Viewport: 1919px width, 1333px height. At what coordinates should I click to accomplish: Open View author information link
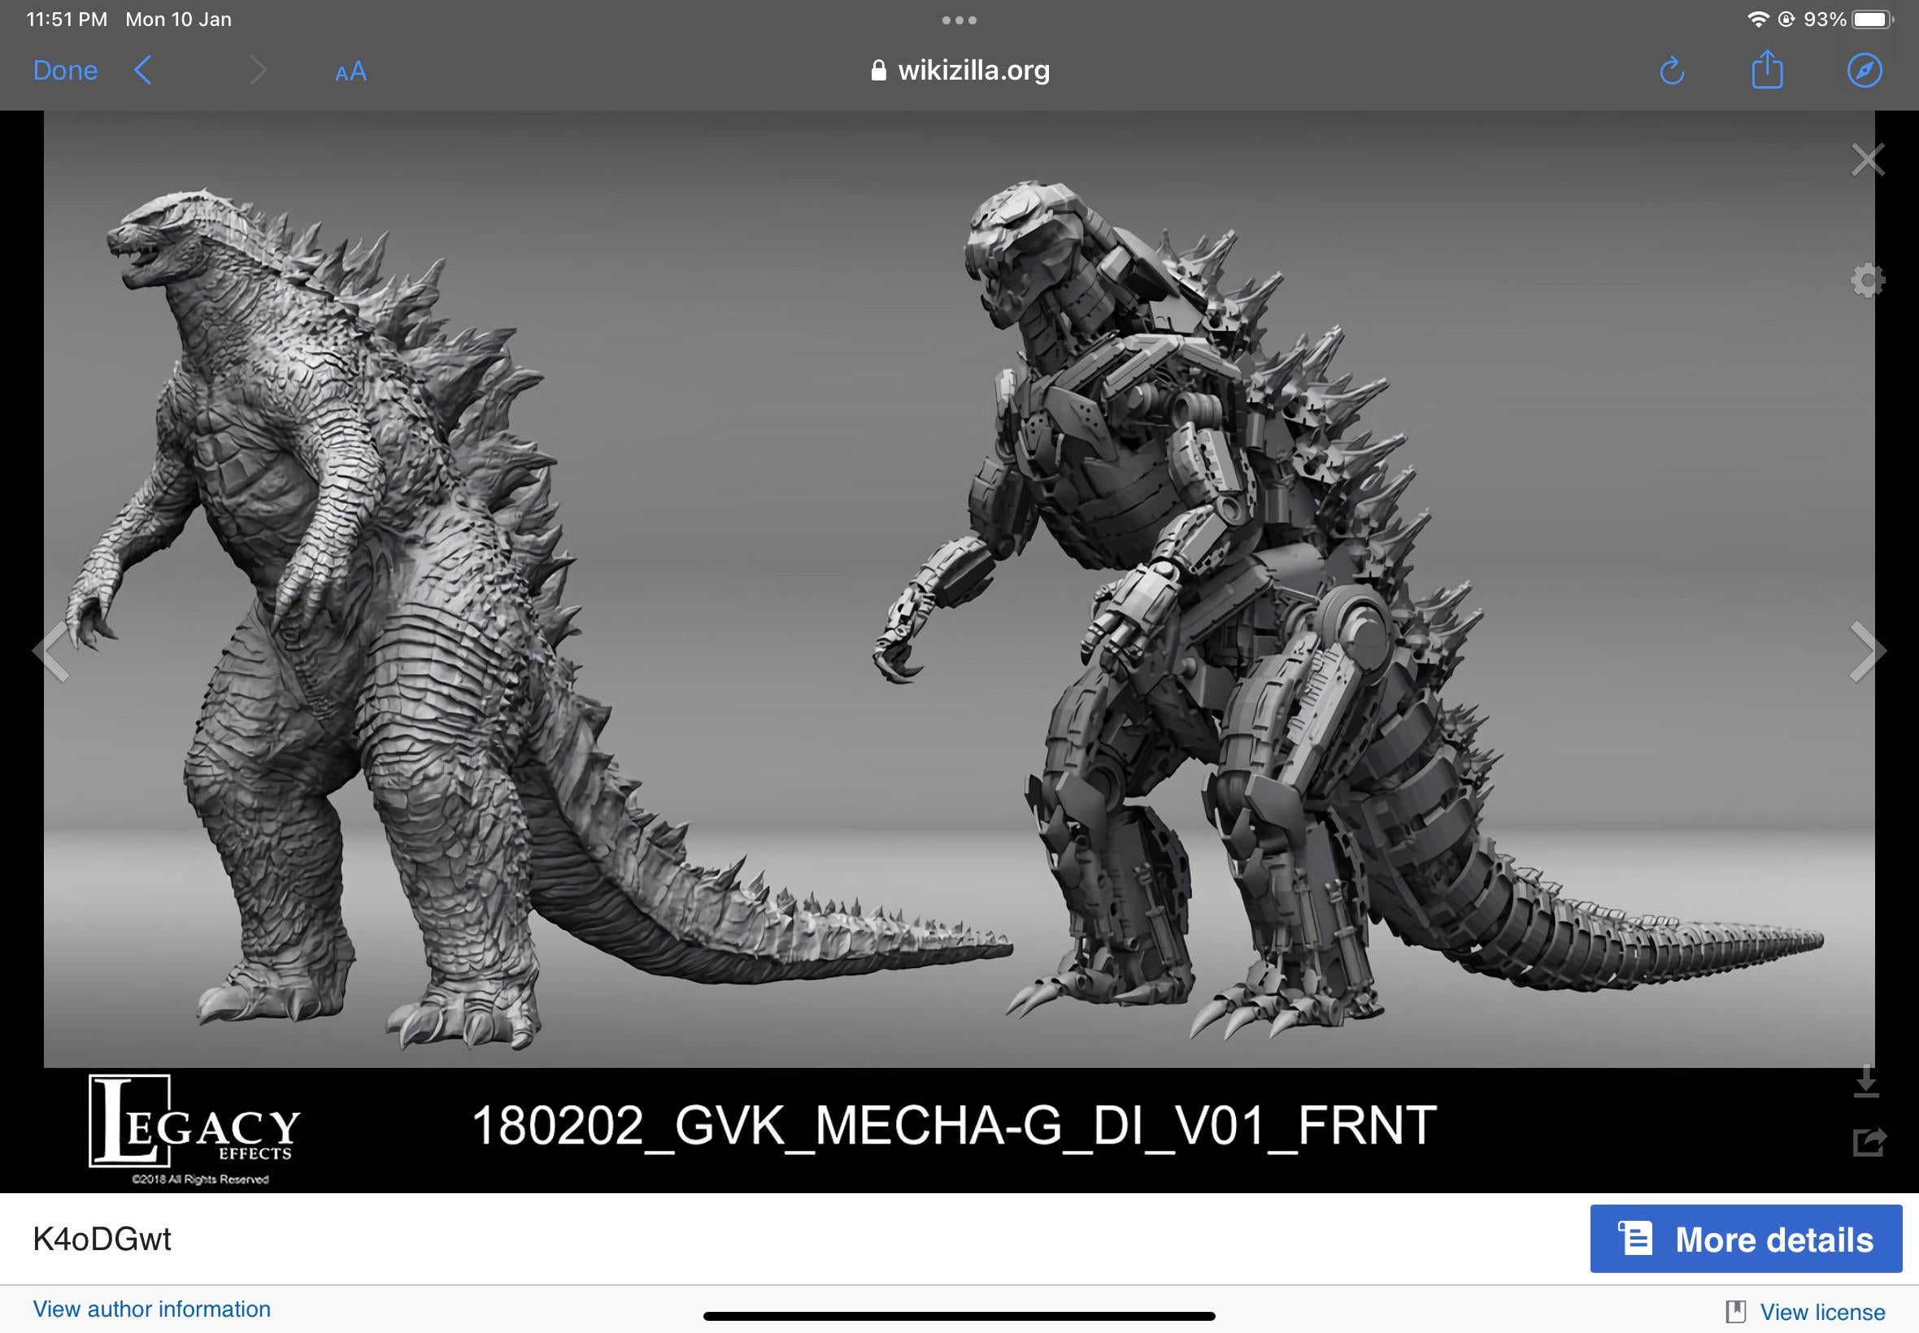pos(152,1309)
